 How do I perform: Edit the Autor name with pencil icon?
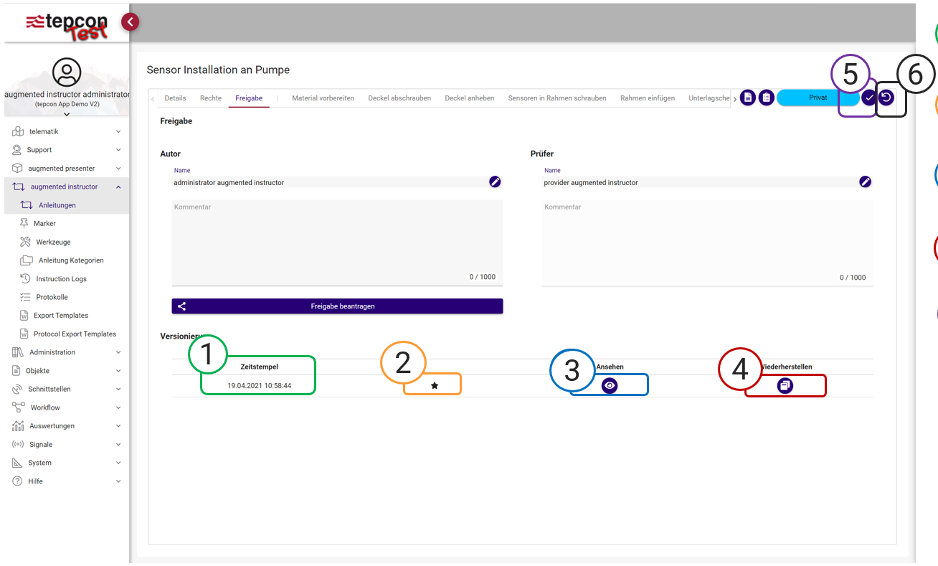495,182
